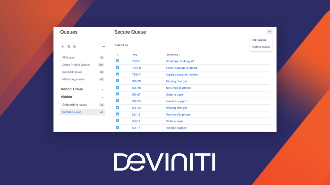Sort by the Summary column header
330x185 pixels.
(x=173, y=55)
